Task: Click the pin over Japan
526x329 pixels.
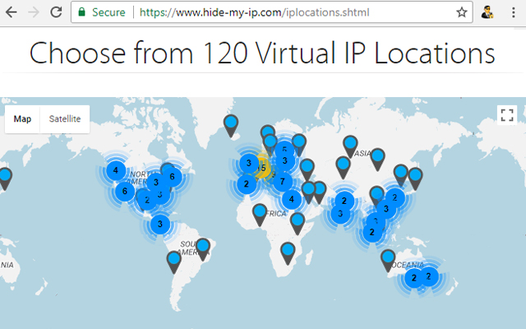Action: pos(415,178)
